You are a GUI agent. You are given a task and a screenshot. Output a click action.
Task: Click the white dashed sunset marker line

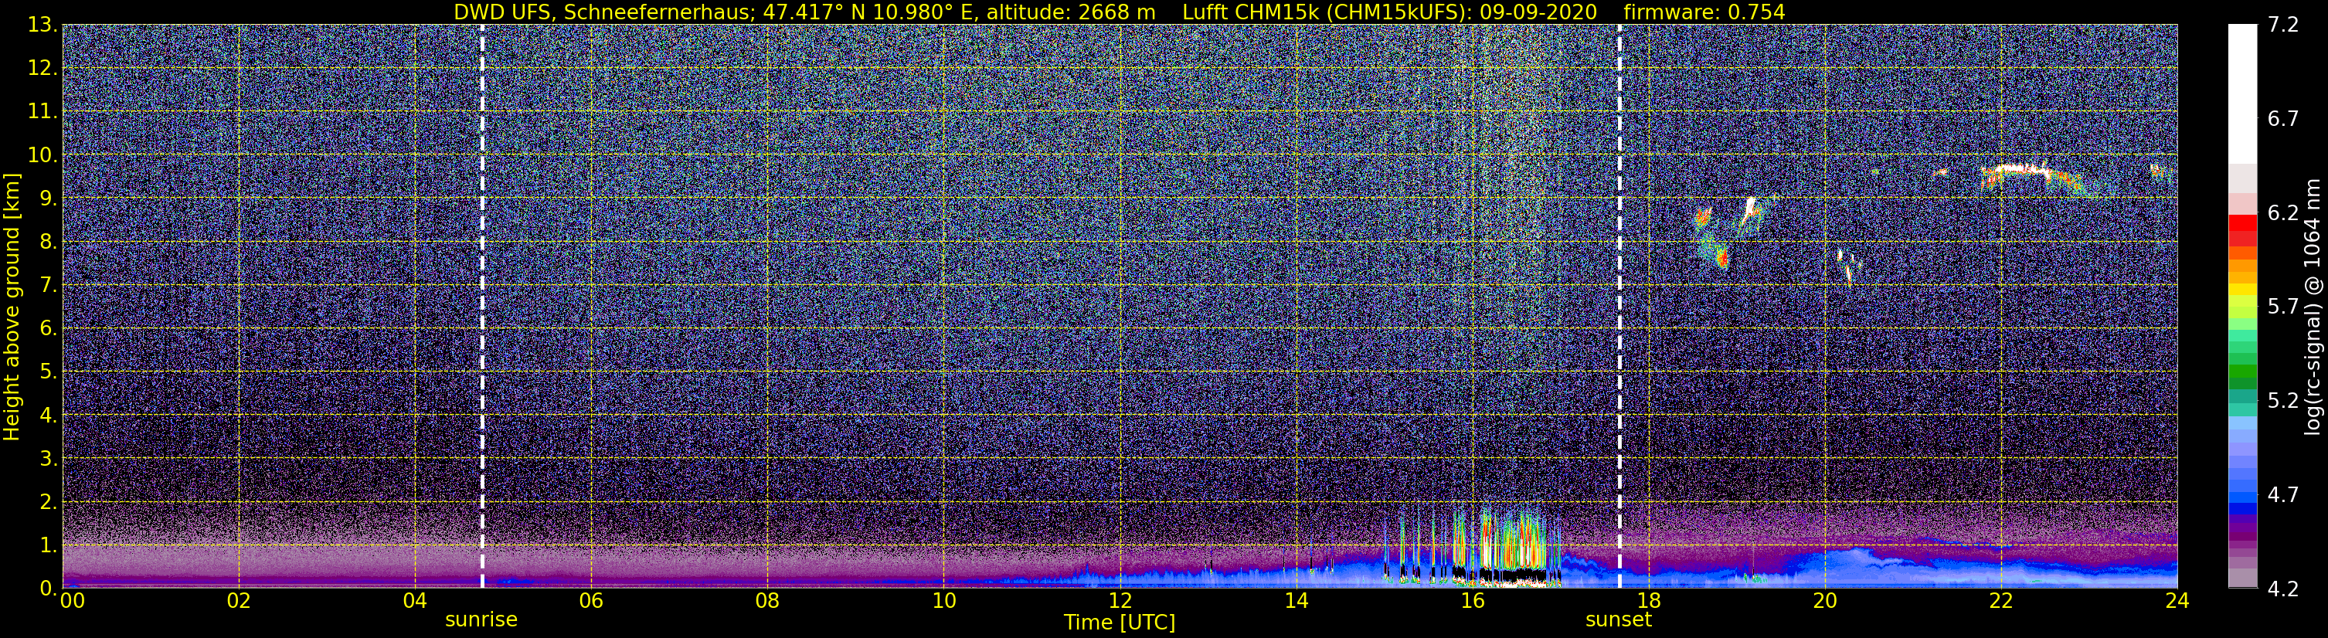click(1619, 307)
